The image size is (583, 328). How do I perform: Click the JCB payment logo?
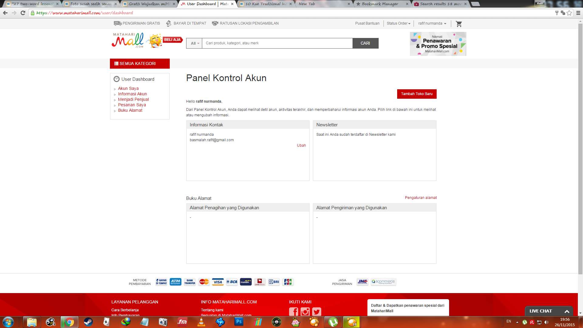[x=288, y=282]
